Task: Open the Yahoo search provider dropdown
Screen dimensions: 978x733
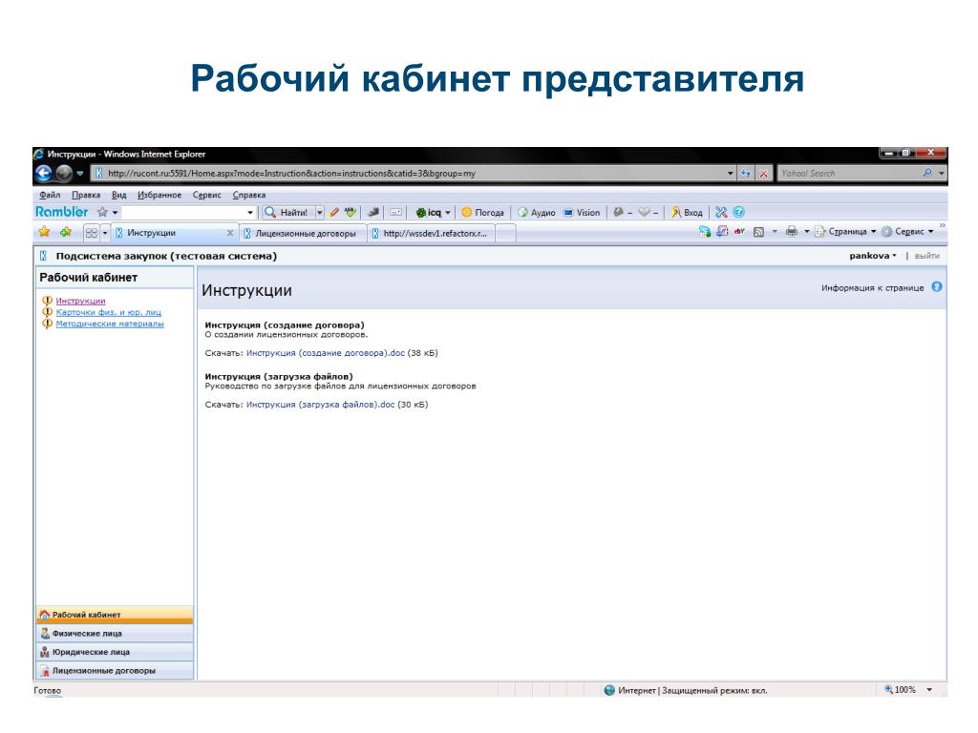Action: tap(942, 174)
